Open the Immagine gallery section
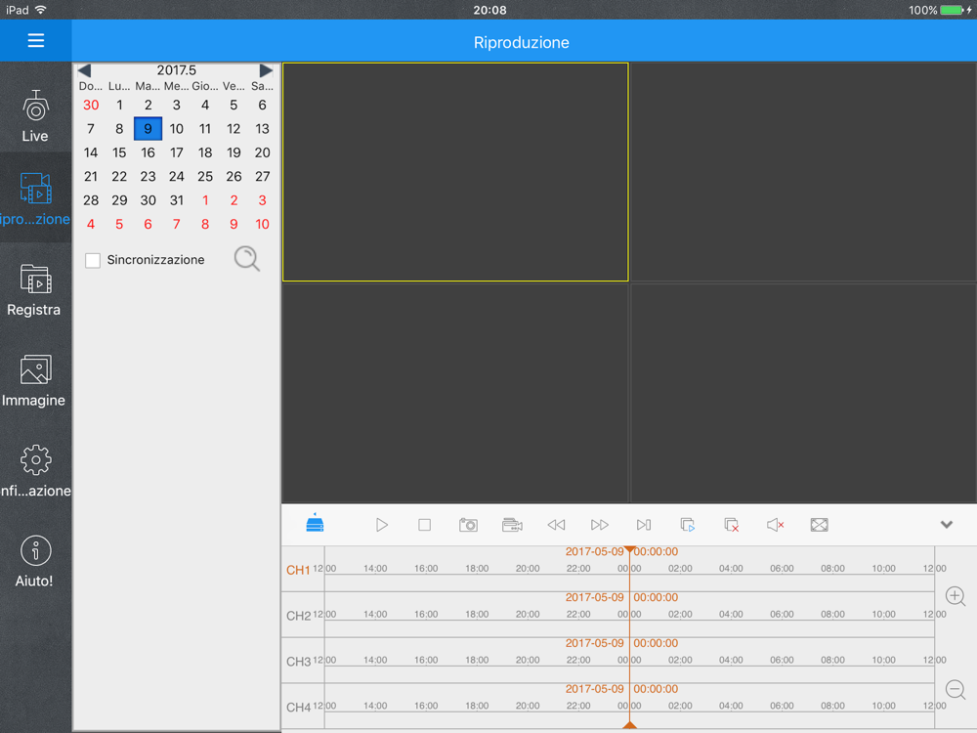The width and height of the screenshot is (977, 733). coord(35,381)
